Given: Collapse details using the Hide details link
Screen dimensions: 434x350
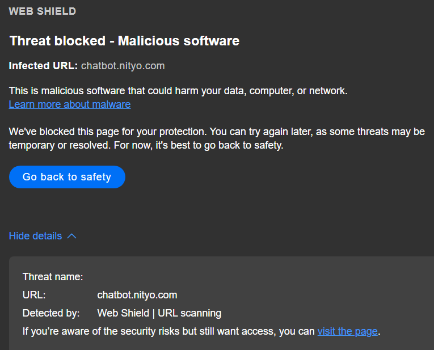Looking at the screenshot, I should 35,236.
